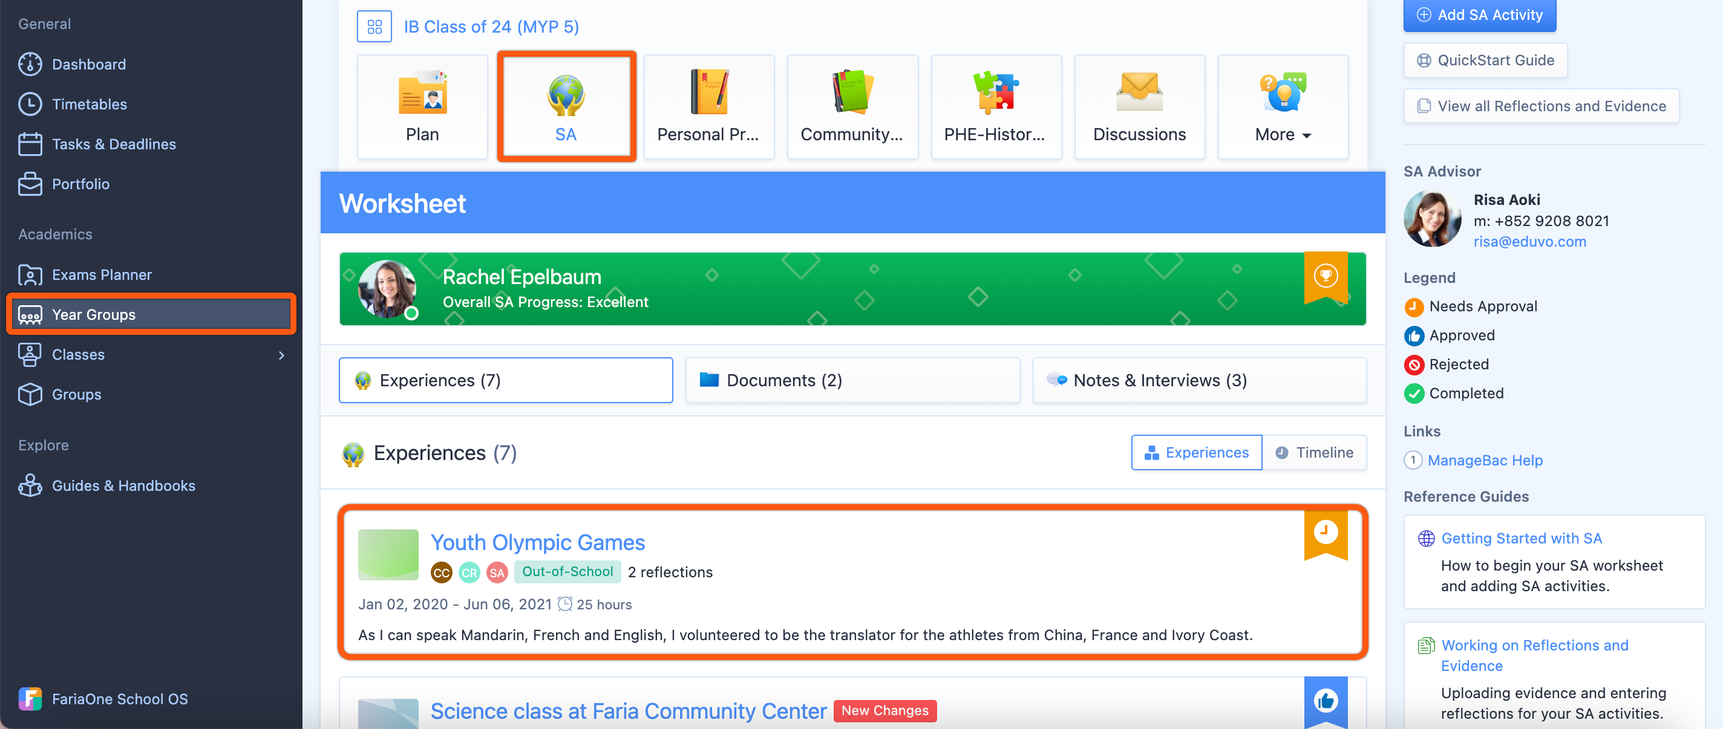
Task: Open Working on Reflections and Evidence guide
Action: (x=1534, y=655)
